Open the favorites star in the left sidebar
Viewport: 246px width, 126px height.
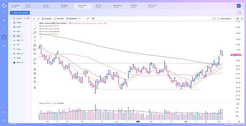4,37
